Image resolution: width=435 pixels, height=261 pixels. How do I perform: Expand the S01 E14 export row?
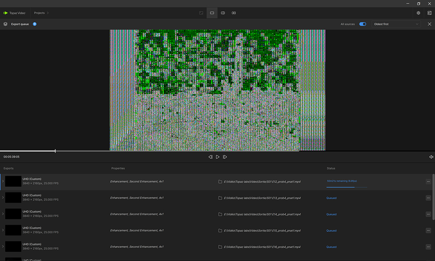click(x=3, y=214)
